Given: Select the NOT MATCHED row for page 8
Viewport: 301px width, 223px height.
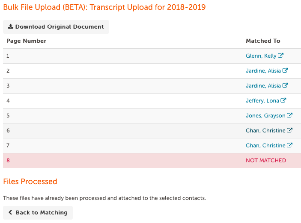Looking at the screenshot, I should point(152,161).
